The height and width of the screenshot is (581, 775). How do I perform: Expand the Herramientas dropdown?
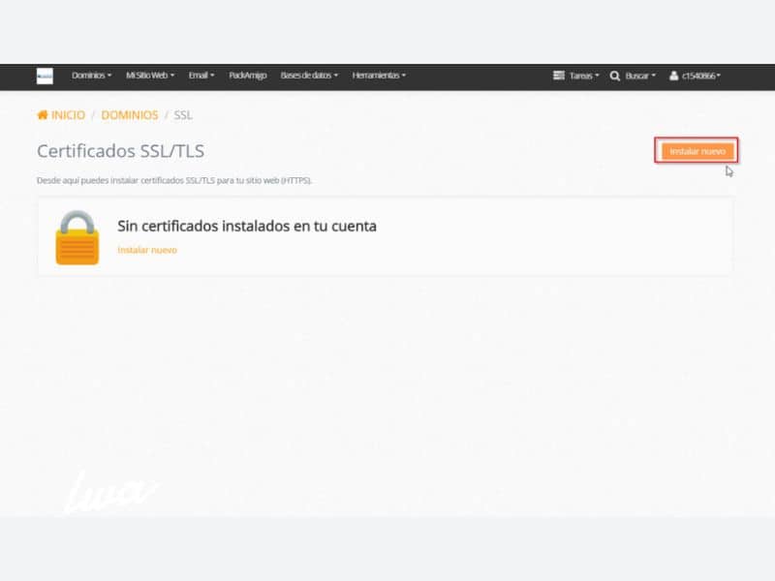pyautogui.click(x=379, y=76)
